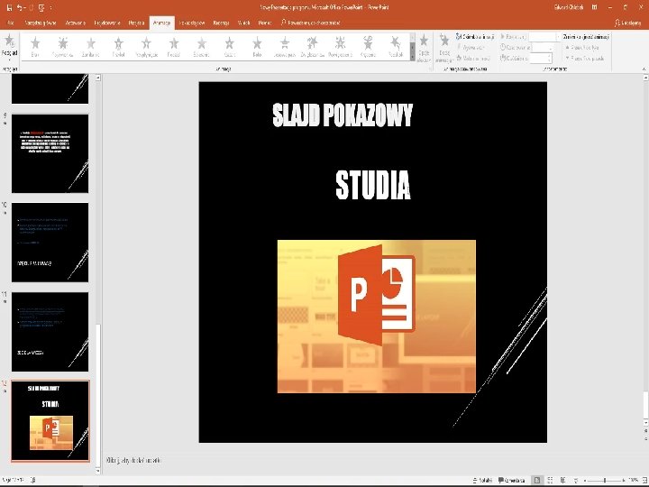Switch to Projektowanie (Design) tab
Image resolution: width=649 pixels, height=487 pixels.
tap(107, 23)
